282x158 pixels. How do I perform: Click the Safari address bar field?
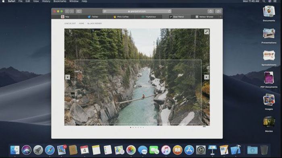[x=137, y=11]
